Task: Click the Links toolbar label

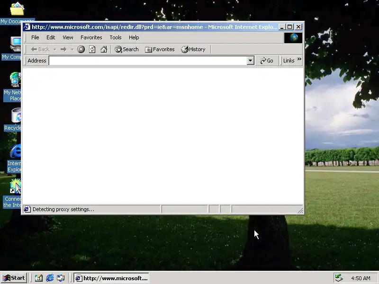Action: coord(289,61)
